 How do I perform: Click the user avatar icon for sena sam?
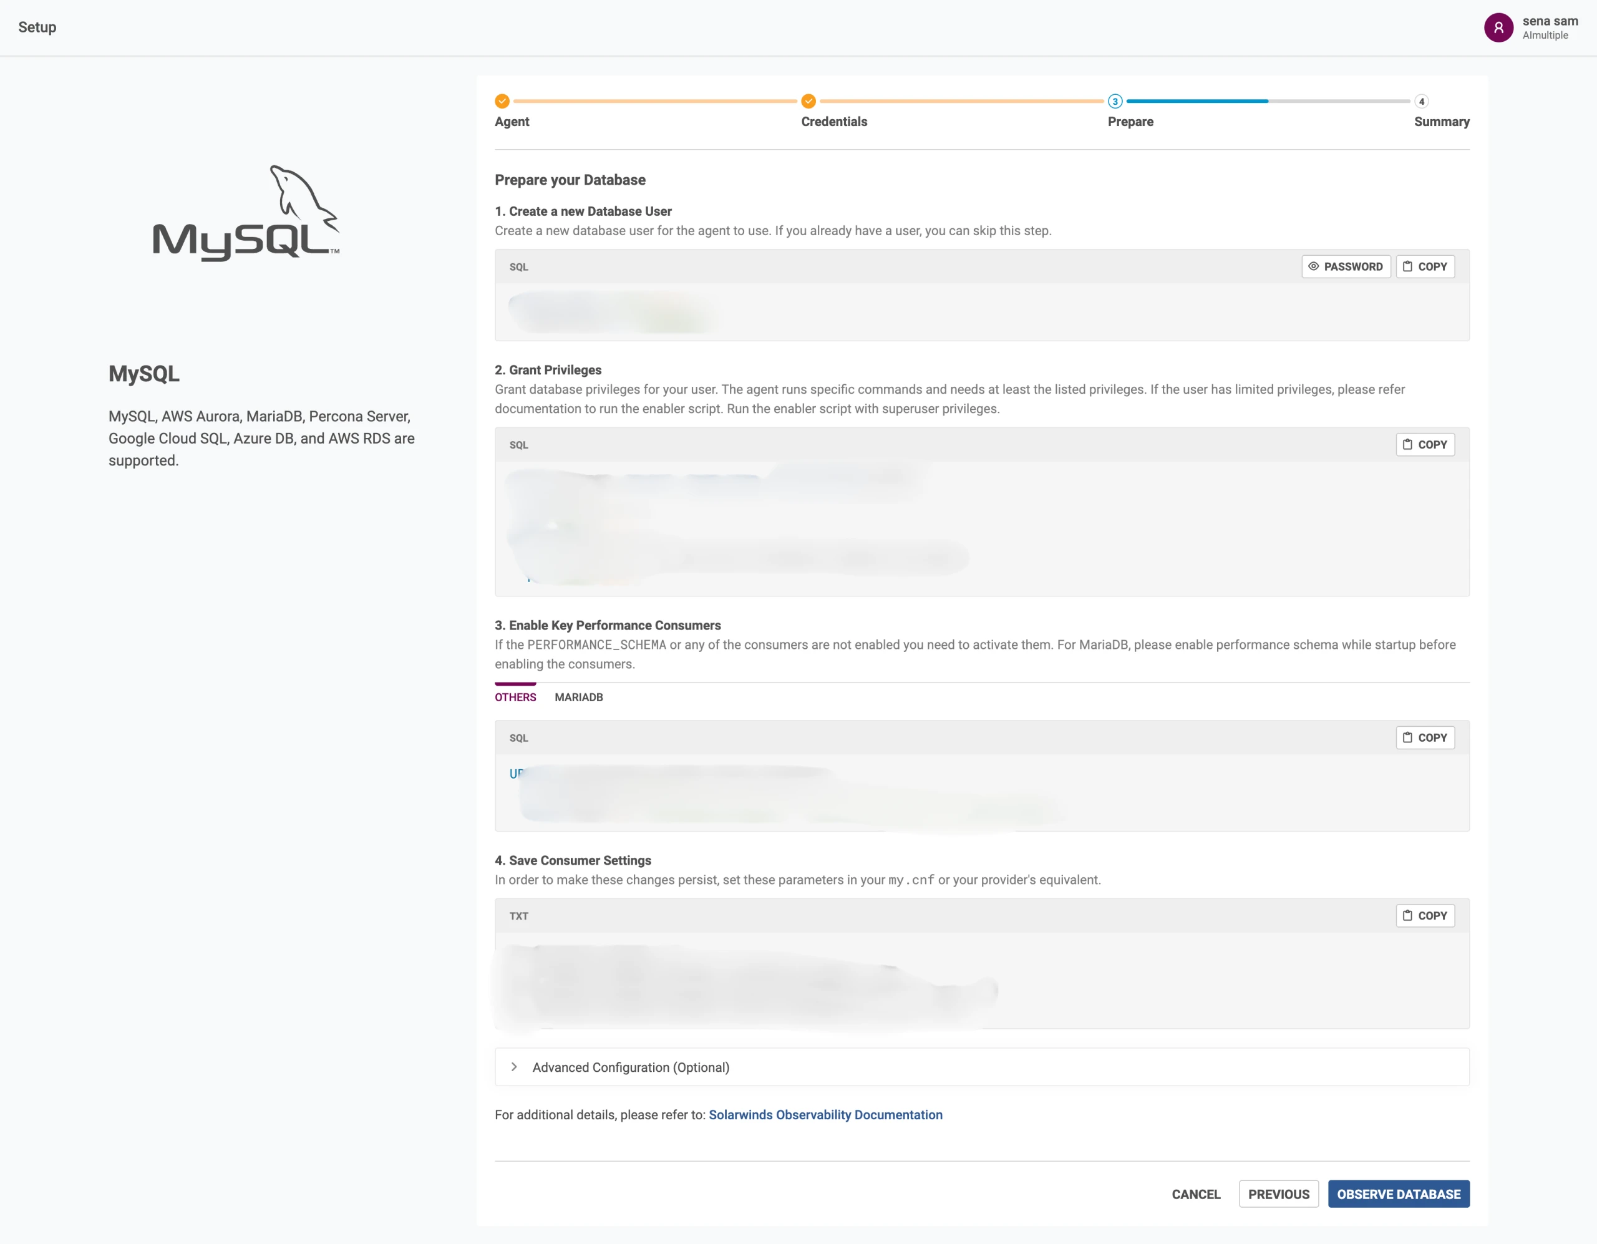[1498, 28]
